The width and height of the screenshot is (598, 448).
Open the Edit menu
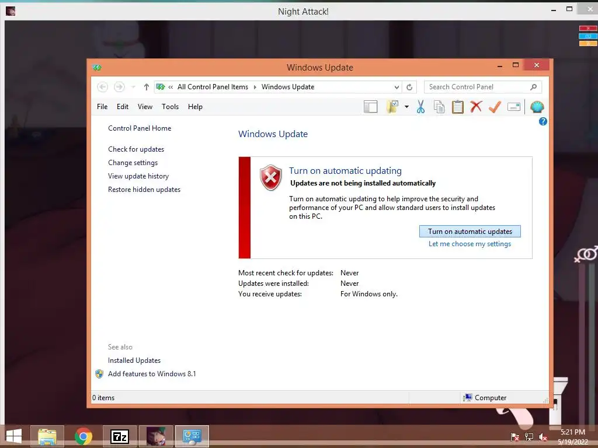tap(123, 107)
